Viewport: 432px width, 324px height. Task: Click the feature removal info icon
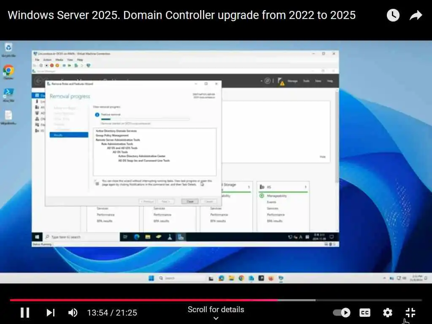[x=97, y=115]
